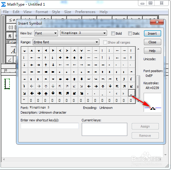Screen dimensions: 171x170
Task: Open the Wingdings 3 font dropdown
Action: click(84, 33)
